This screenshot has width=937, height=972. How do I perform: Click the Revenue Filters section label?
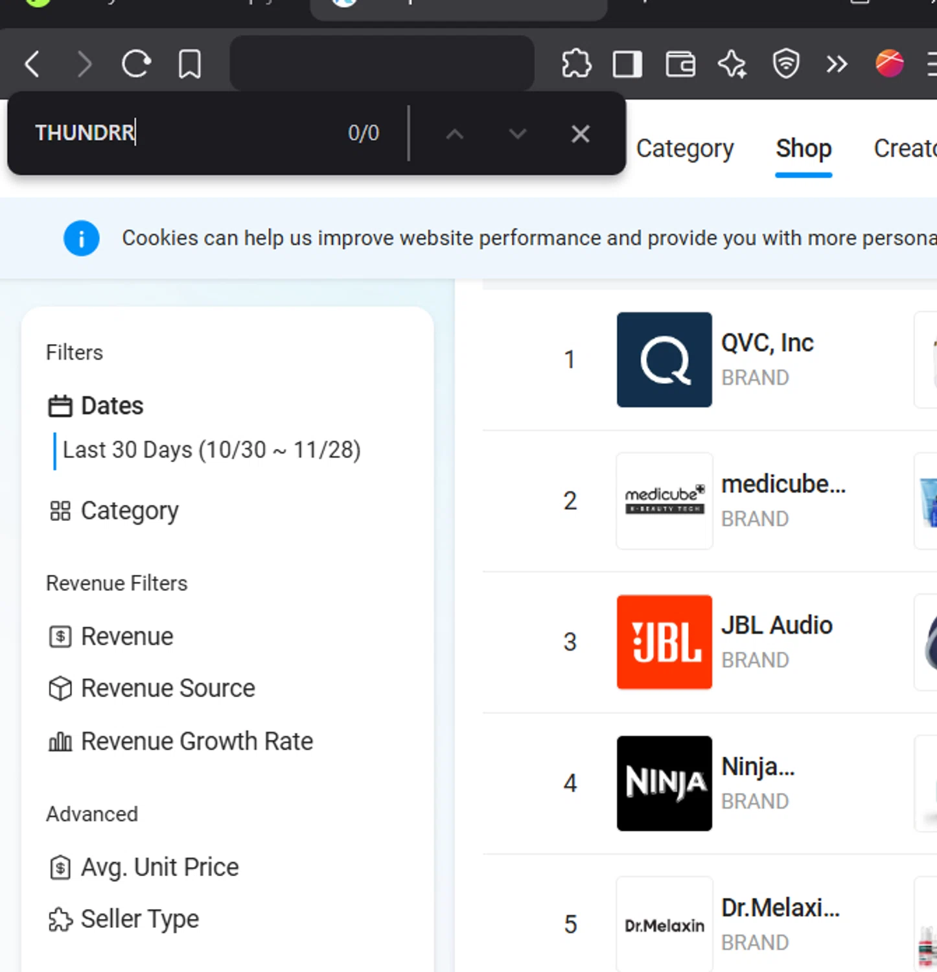(x=117, y=583)
